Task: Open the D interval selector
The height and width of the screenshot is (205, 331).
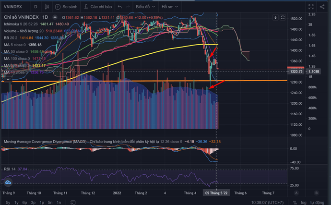Action: tap(35, 7)
